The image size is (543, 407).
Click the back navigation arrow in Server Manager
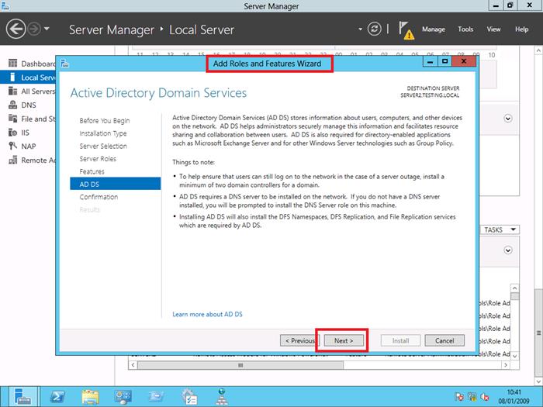pos(16,29)
